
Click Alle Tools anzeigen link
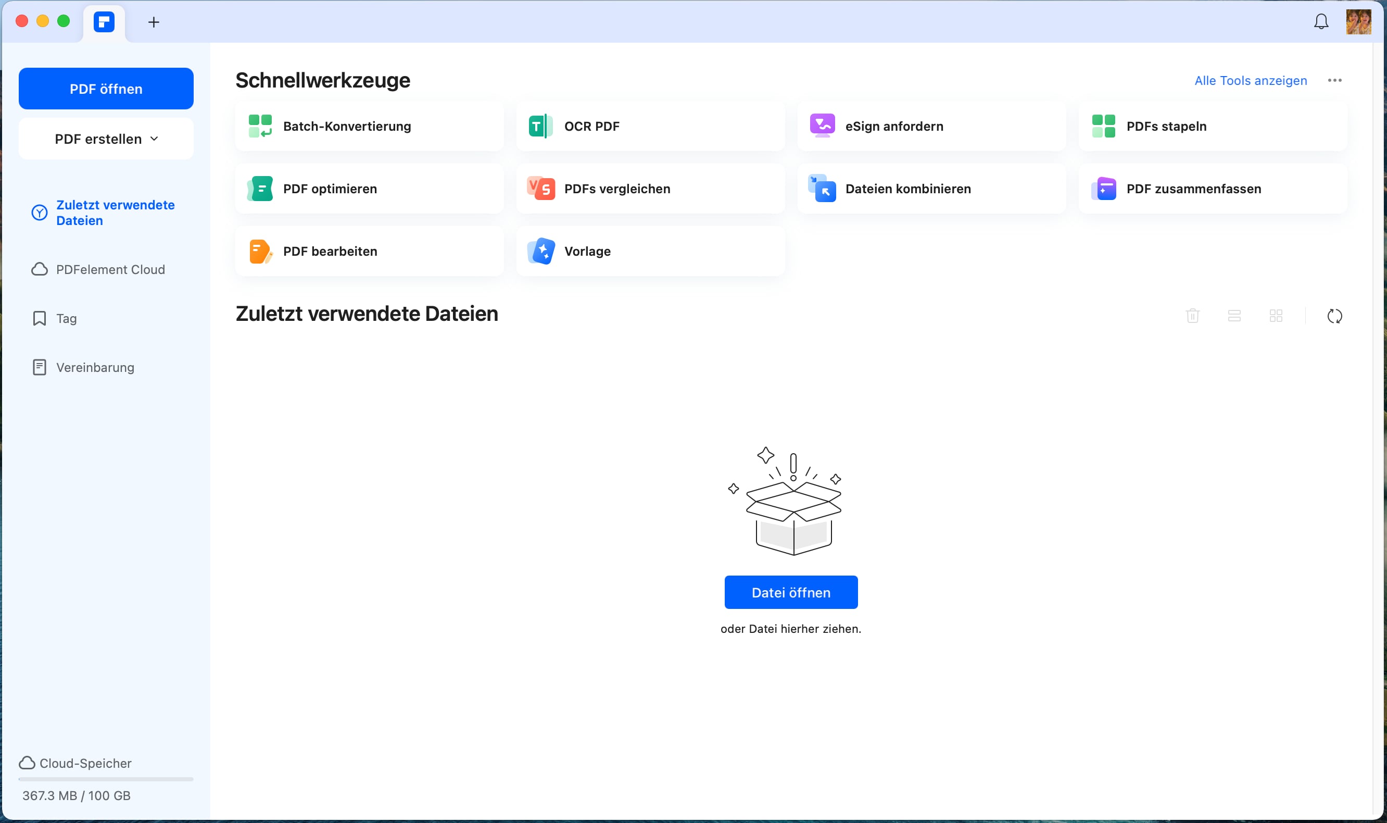[x=1250, y=80]
